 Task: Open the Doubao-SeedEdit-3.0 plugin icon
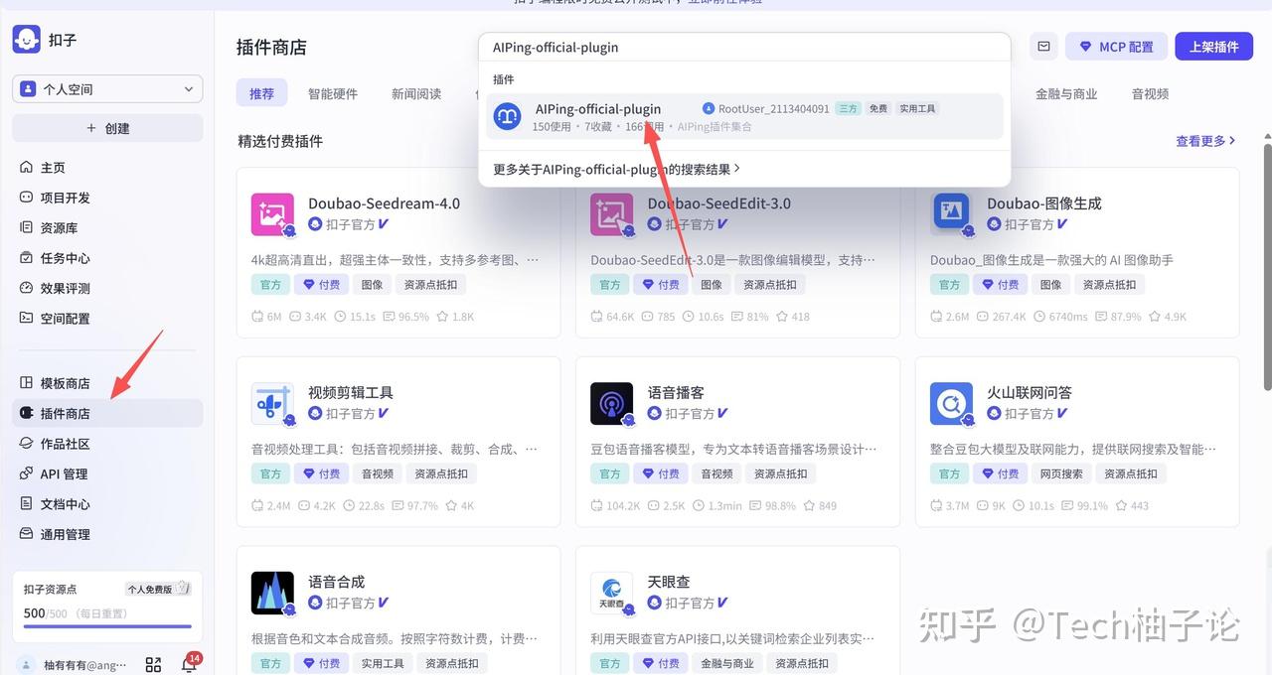click(x=612, y=214)
